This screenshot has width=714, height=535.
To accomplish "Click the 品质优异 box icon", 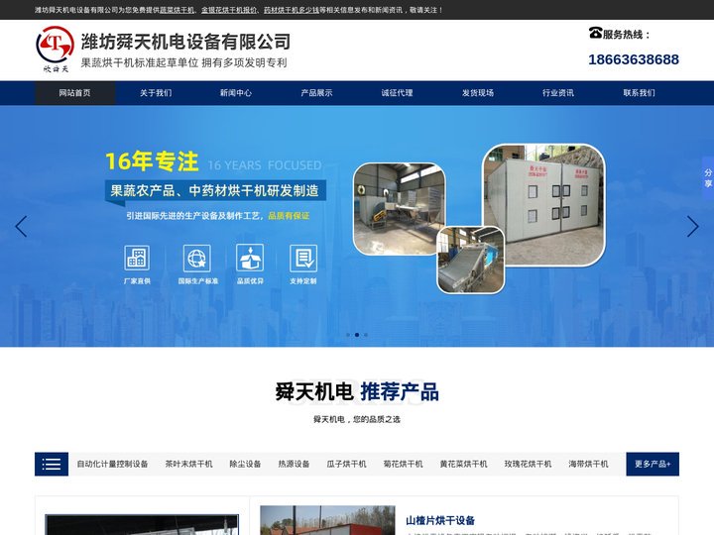I will (250, 258).
